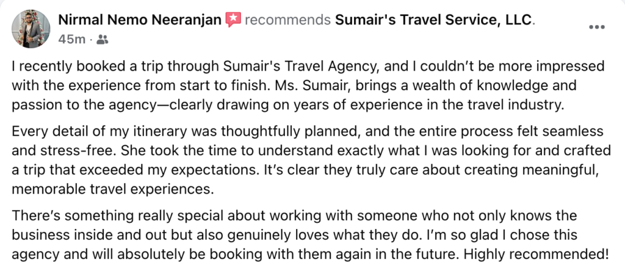Image resolution: width=625 pixels, height=271 pixels.
Task: Open Sumair's Travel Service, LLC page link
Action: [x=434, y=19]
